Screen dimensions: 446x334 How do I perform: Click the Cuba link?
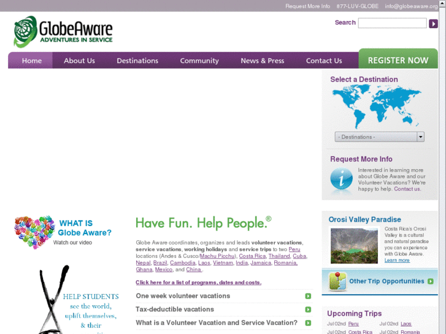299,256
